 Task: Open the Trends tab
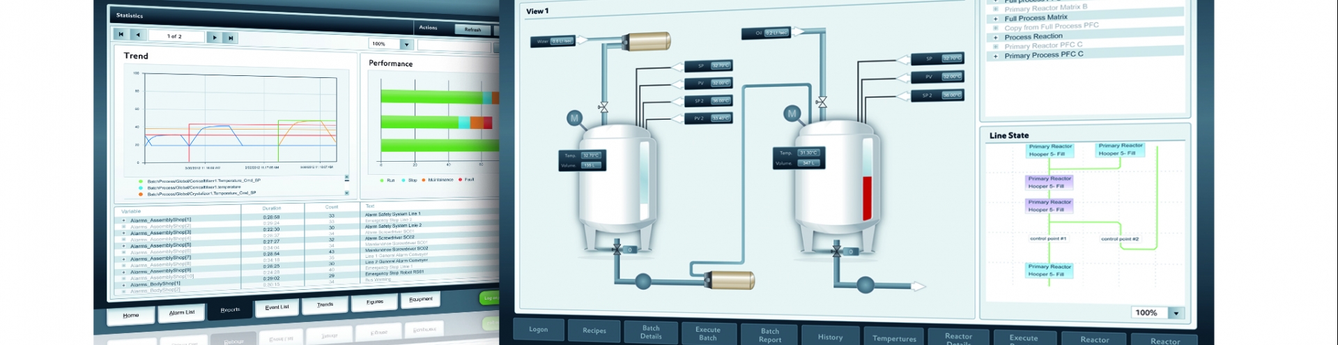click(x=325, y=305)
